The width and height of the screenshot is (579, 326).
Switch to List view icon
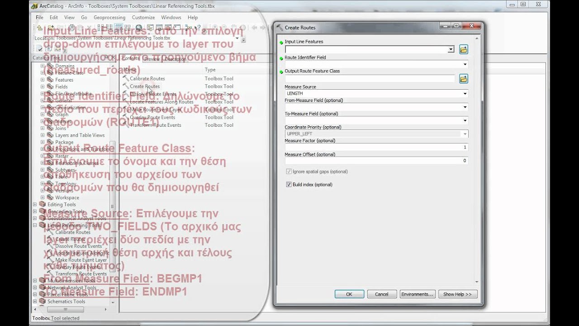(109, 28)
